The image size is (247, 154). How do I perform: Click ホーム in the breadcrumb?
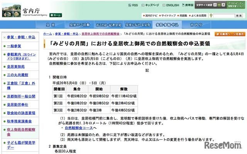coord(47,34)
